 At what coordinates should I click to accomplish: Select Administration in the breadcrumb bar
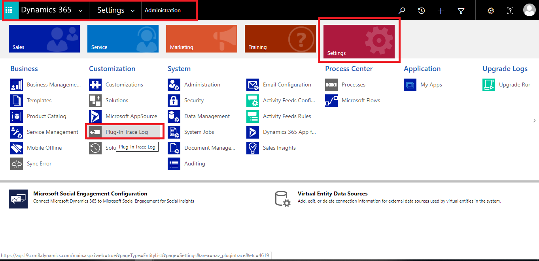pyautogui.click(x=163, y=11)
